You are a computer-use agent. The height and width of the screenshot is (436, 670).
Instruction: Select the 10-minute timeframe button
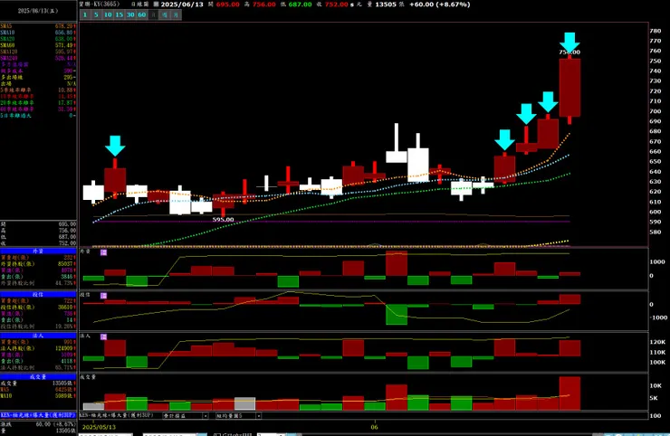click(108, 15)
